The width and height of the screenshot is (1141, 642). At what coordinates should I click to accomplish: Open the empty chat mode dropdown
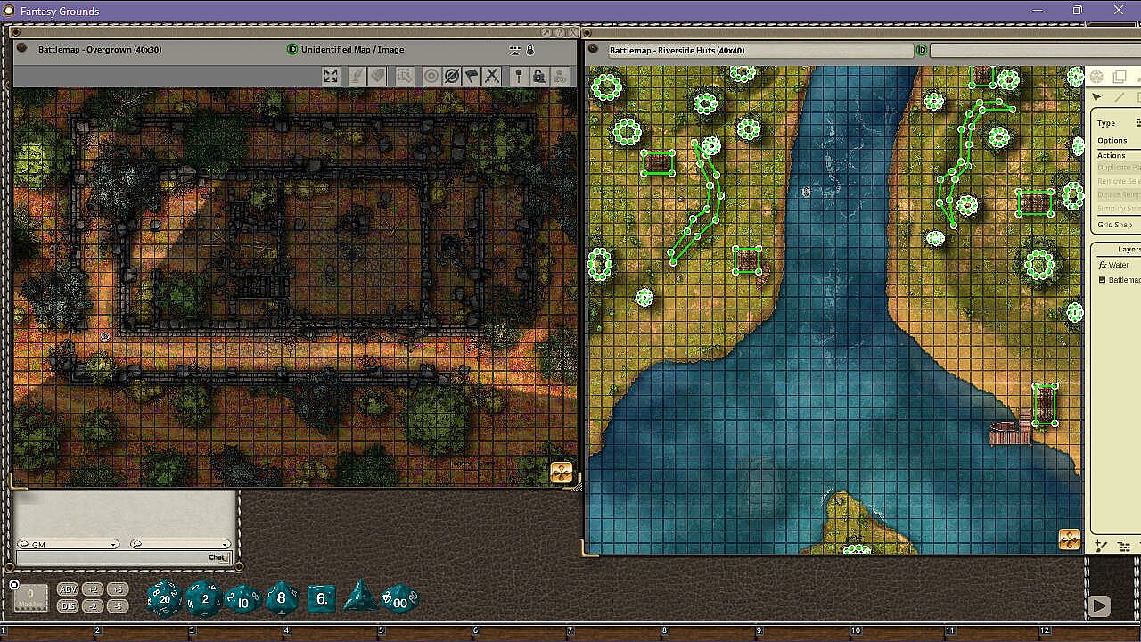point(180,544)
